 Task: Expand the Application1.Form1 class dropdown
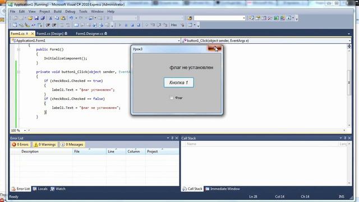pos(179,41)
